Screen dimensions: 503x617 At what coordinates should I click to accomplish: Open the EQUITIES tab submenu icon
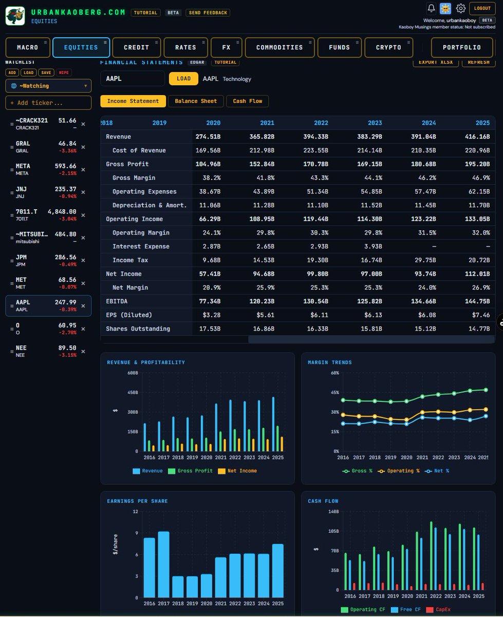click(105, 42)
